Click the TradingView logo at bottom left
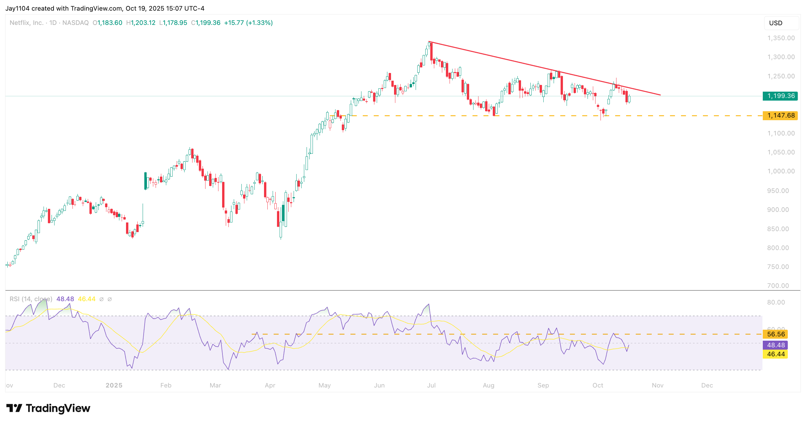The width and height of the screenshot is (806, 424). (x=48, y=408)
